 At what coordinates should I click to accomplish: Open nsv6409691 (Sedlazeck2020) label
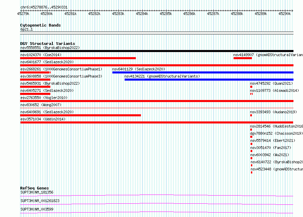click(x=47, y=112)
